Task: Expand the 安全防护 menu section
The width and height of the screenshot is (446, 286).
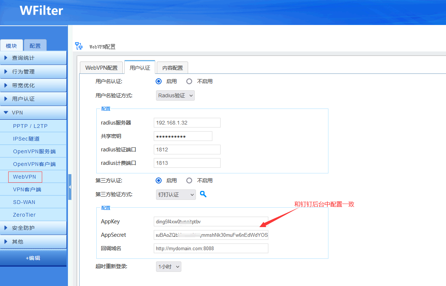Action: (x=33, y=228)
